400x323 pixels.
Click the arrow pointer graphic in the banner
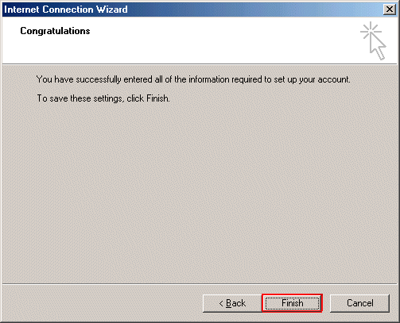click(x=378, y=47)
